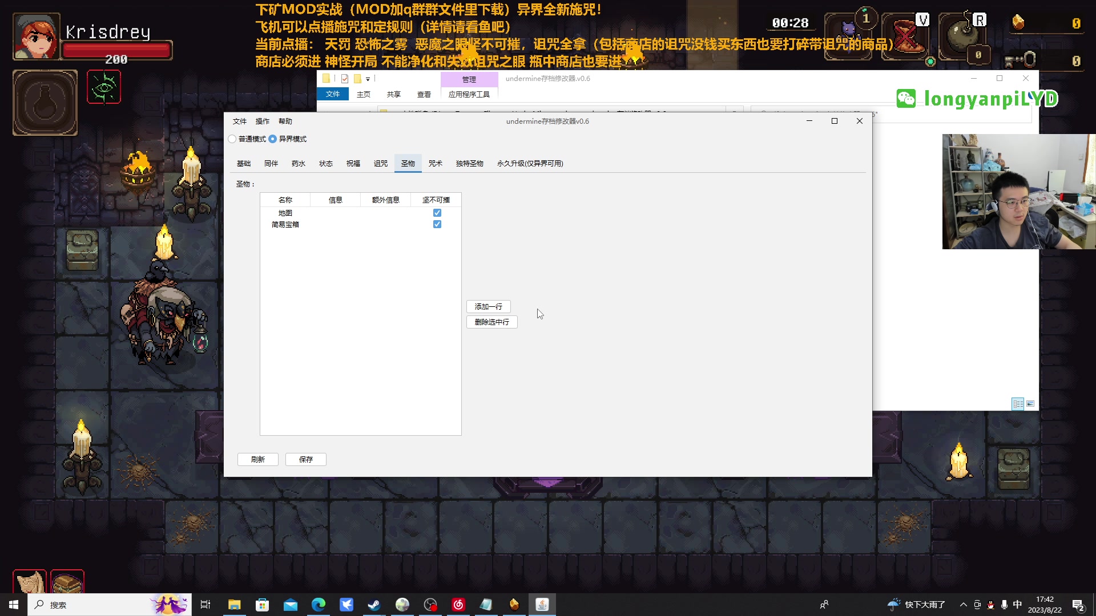Click the taskbar search box
1096x616 pixels.
(x=110, y=605)
